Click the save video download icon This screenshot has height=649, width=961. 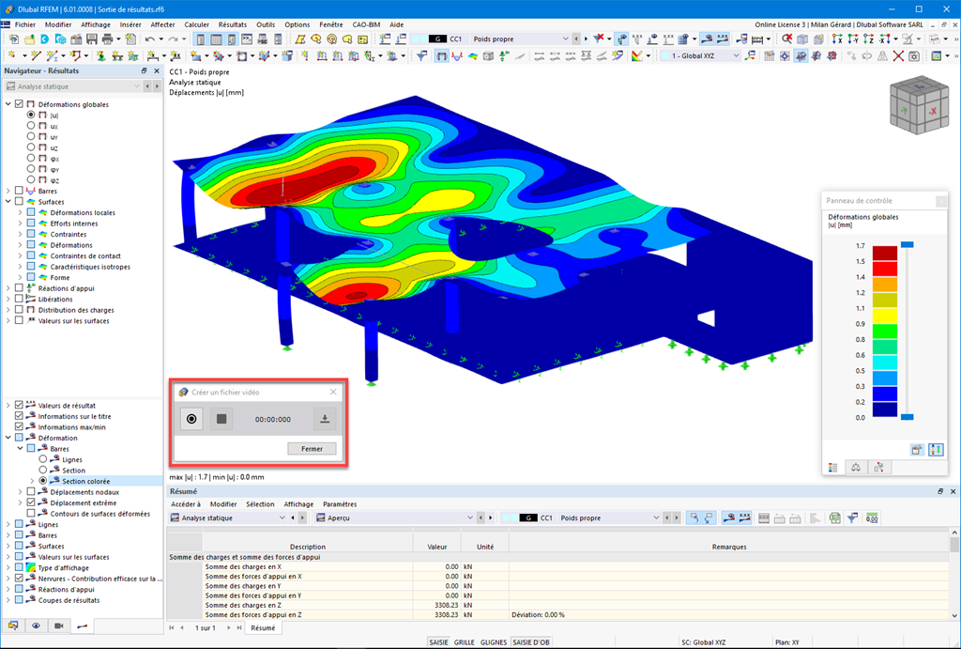coord(325,419)
